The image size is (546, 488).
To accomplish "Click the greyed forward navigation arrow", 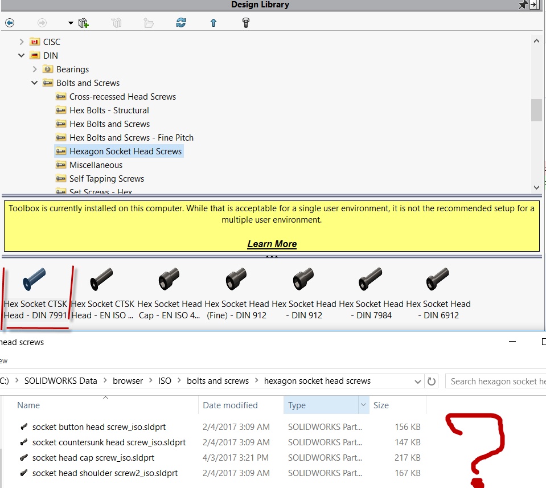I will pyautogui.click(x=42, y=23).
